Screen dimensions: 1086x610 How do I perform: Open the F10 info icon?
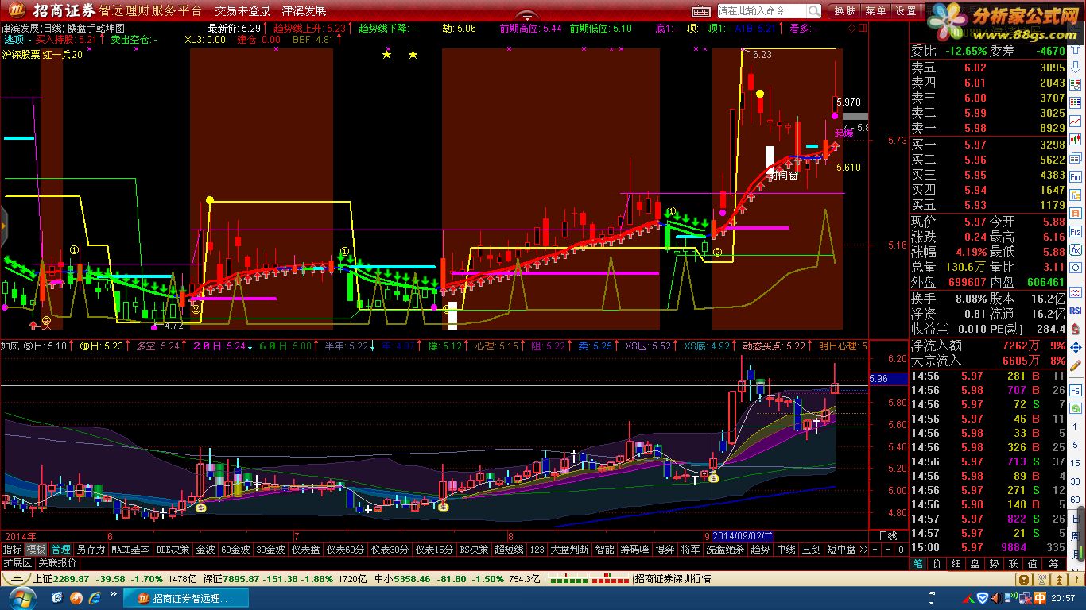(x=1076, y=176)
